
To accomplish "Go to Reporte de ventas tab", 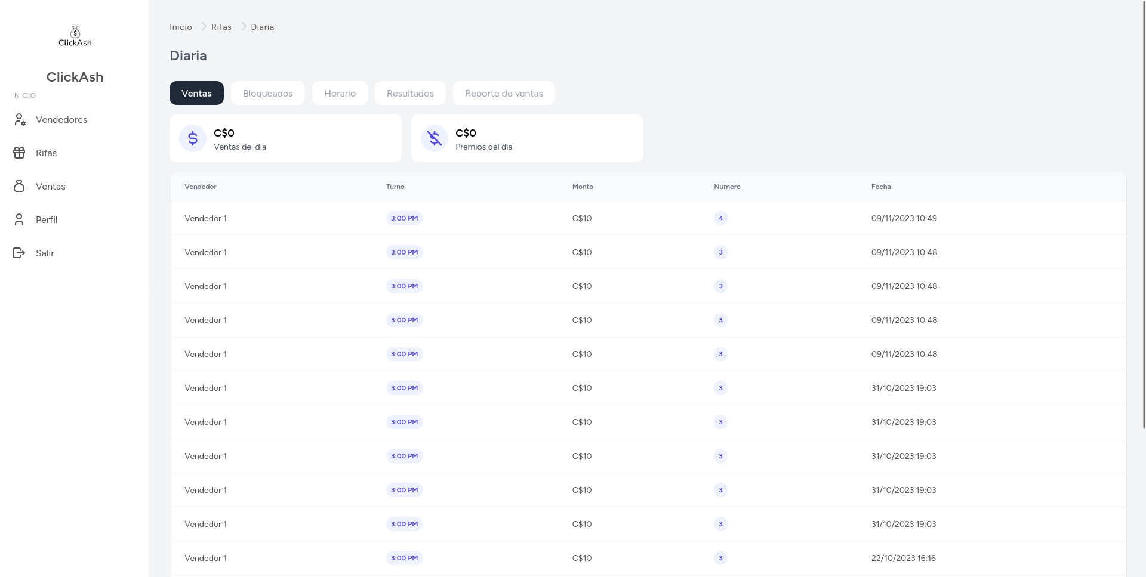I will coord(504,94).
